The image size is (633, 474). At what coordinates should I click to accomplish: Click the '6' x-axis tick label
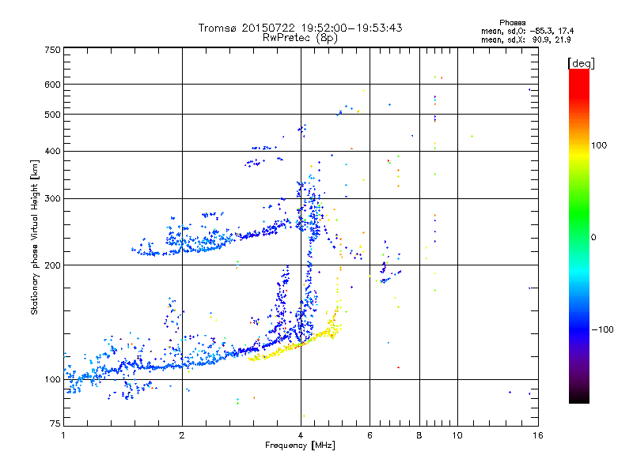370,435
